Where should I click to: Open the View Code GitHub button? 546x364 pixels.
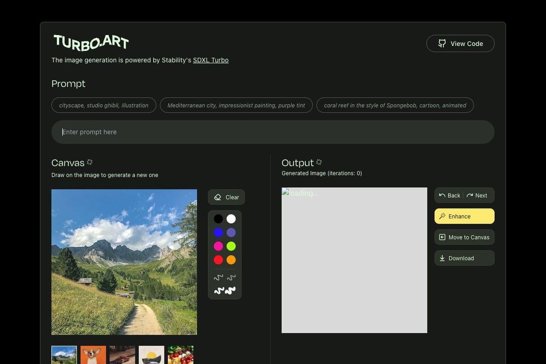click(x=460, y=44)
